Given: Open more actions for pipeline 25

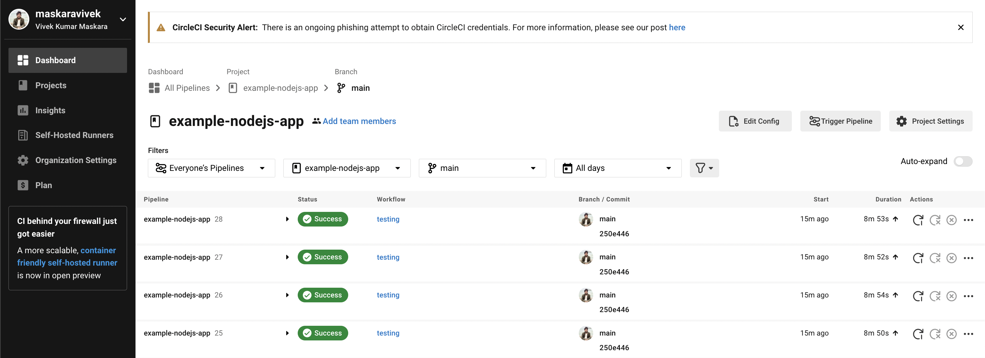Looking at the screenshot, I should 969,334.
